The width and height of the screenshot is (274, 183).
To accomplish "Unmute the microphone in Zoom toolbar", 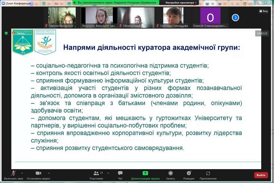I will point(13,173).
